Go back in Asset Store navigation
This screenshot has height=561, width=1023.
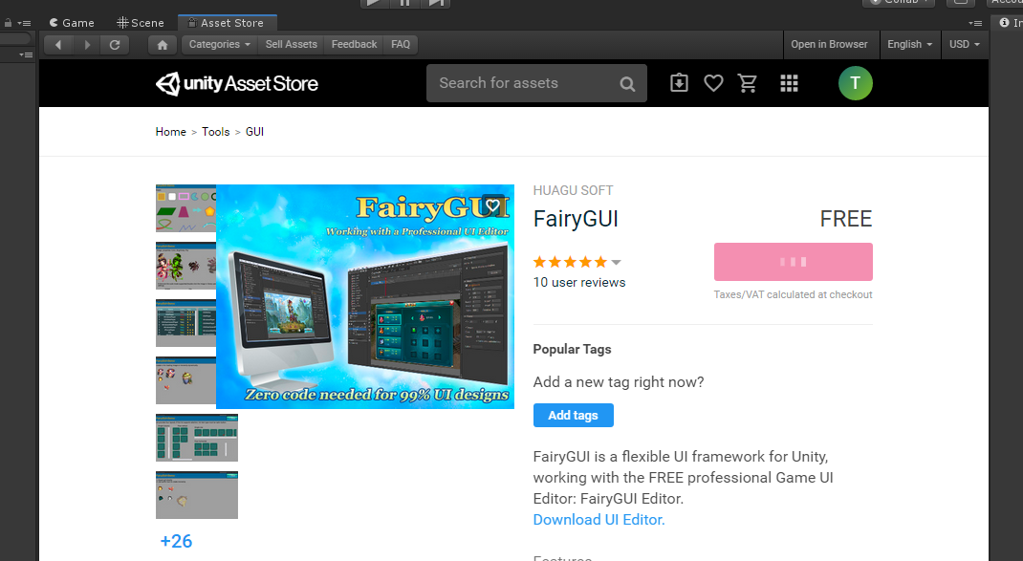coord(58,44)
